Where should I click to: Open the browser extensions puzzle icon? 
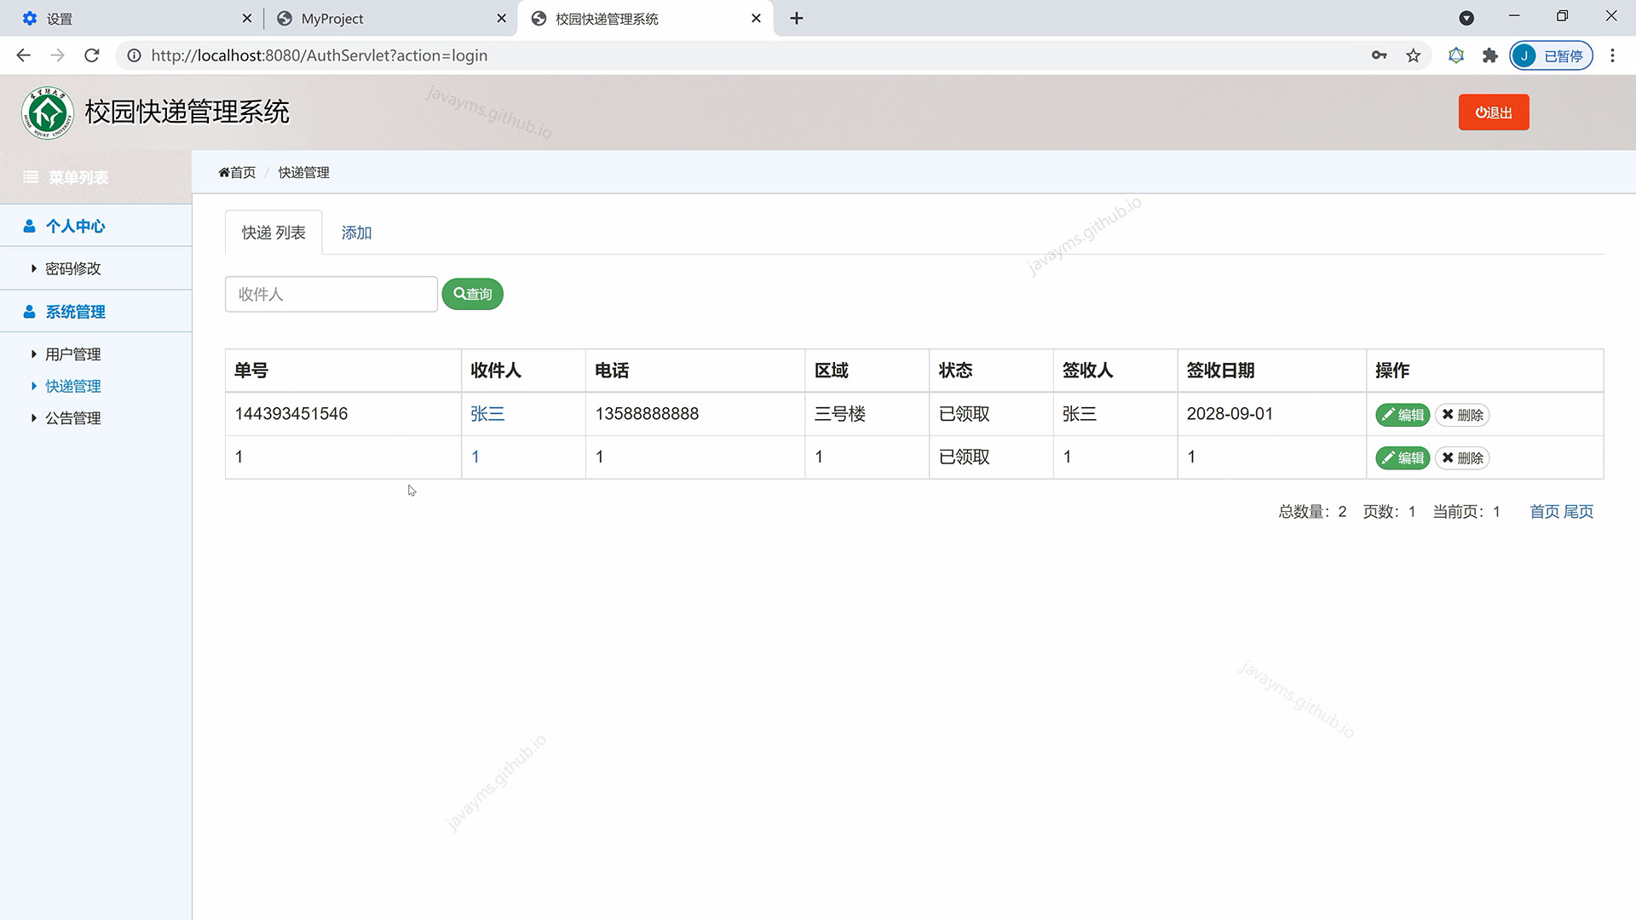[x=1490, y=55]
